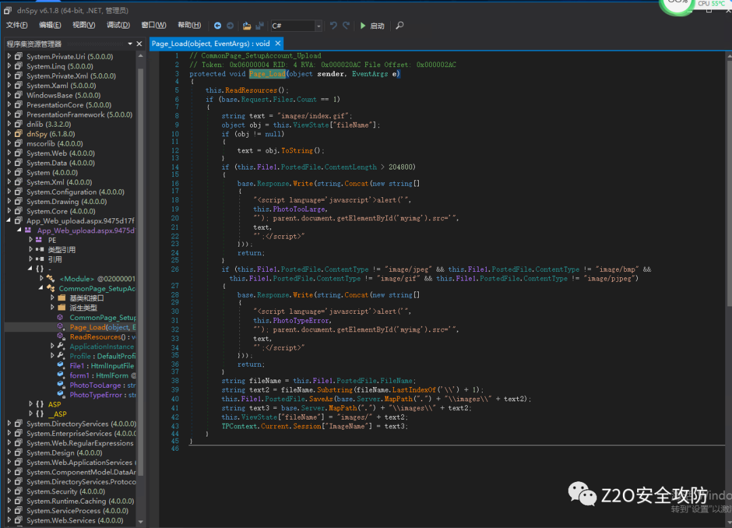Close the 程序集资源管理器 panel
The height and width of the screenshot is (528, 732).
[x=139, y=44]
